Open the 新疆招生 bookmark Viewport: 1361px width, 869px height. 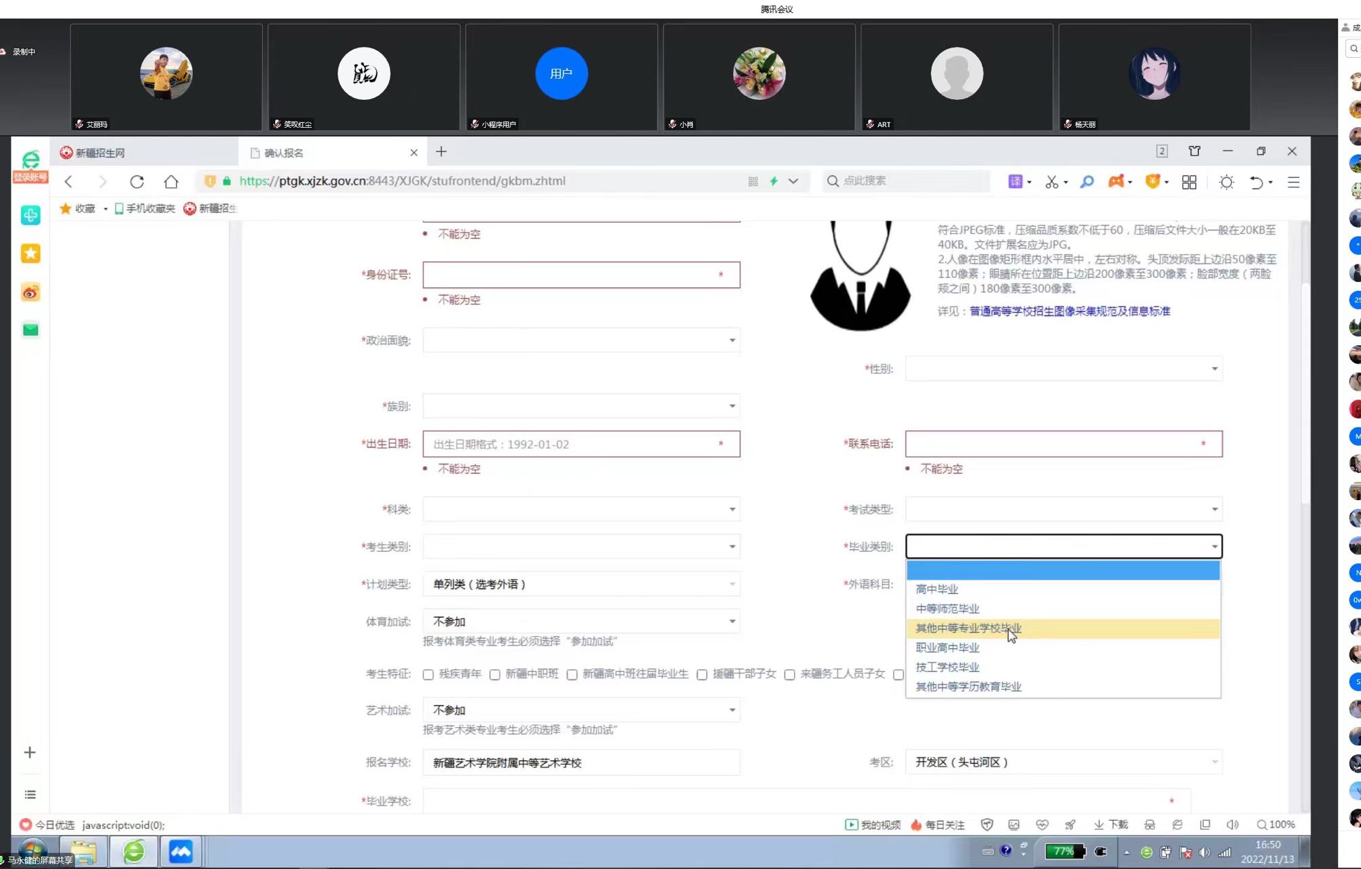click(211, 209)
